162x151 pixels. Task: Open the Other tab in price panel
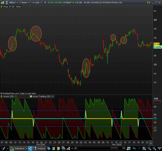(x=18, y=7)
